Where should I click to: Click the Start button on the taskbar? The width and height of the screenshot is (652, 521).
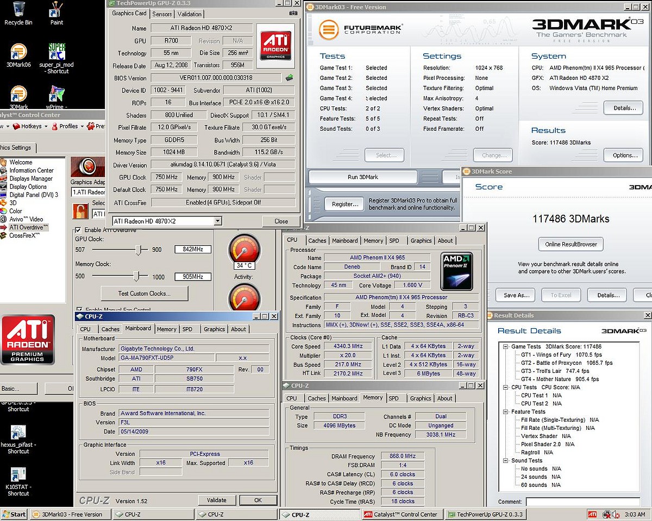[x=14, y=514]
